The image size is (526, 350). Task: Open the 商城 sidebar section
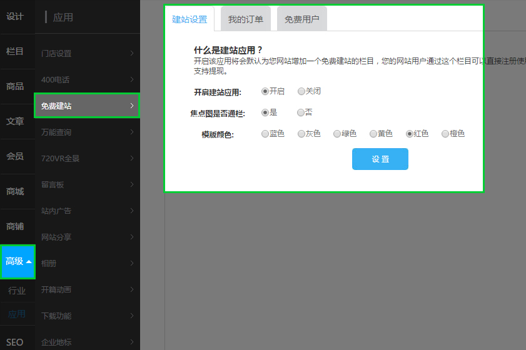15,191
